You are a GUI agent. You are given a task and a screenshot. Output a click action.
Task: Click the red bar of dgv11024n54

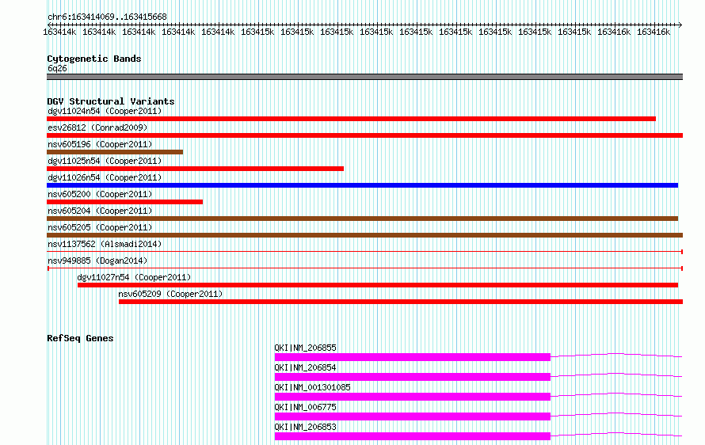[x=351, y=119]
